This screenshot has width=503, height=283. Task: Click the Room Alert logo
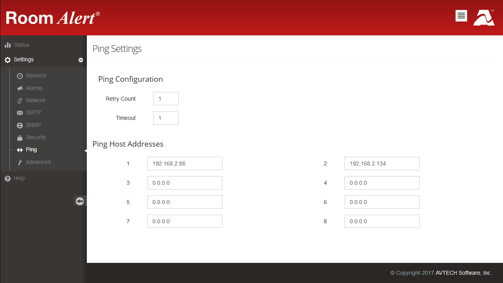53,18
